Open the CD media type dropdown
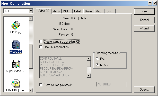 pyautogui.click(x=31, y=11)
